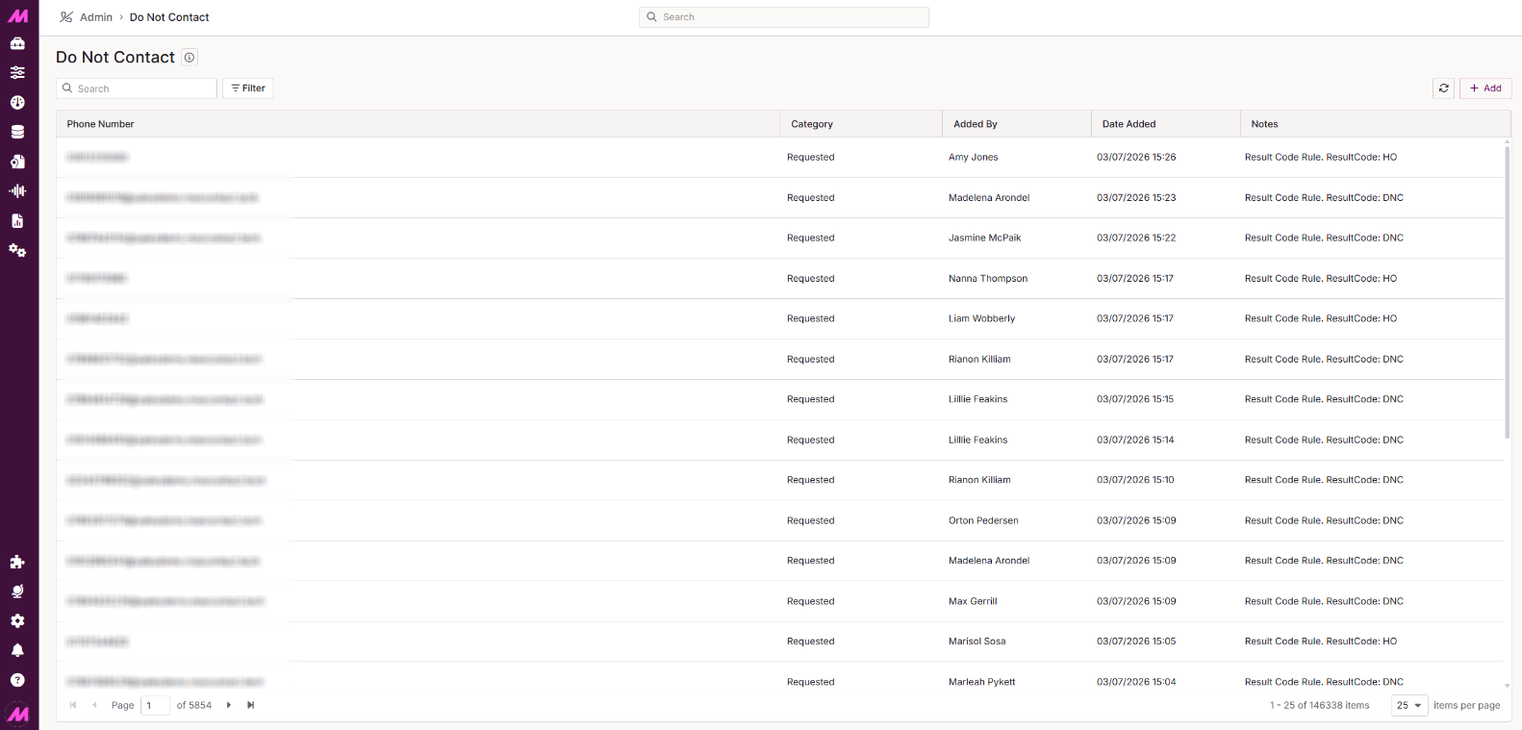Image resolution: width=1522 pixels, height=730 pixels.
Task: Open the report chart file icon in sidebar
Action: click(17, 220)
